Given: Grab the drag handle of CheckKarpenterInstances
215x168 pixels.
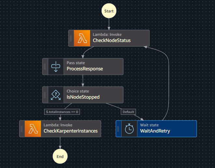Looking at the screenshot, I should [x=22, y=129].
